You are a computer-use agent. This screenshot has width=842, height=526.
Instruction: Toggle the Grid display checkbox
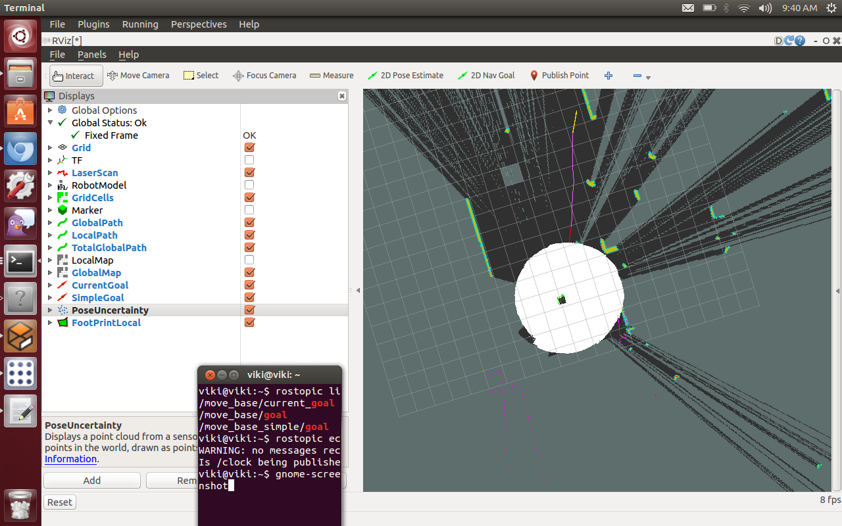[x=249, y=147]
